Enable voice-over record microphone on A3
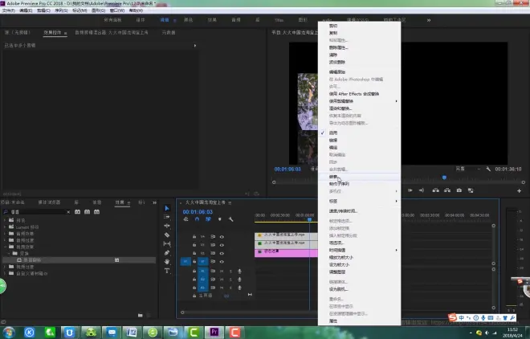 pyautogui.click(x=239, y=288)
